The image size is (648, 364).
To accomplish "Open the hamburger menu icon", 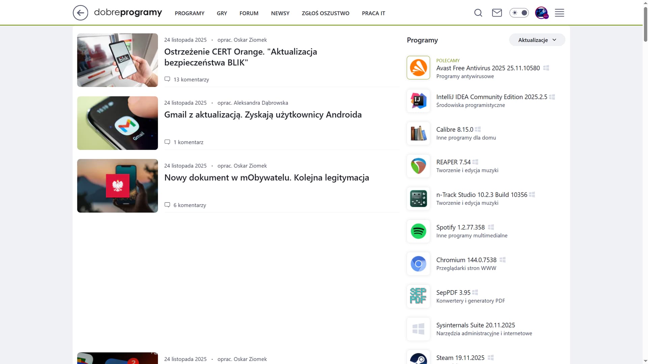I will click(559, 13).
